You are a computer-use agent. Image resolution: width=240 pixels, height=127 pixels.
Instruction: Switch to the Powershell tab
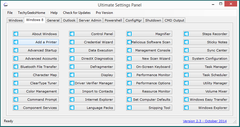pyautogui.click(x=113, y=20)
